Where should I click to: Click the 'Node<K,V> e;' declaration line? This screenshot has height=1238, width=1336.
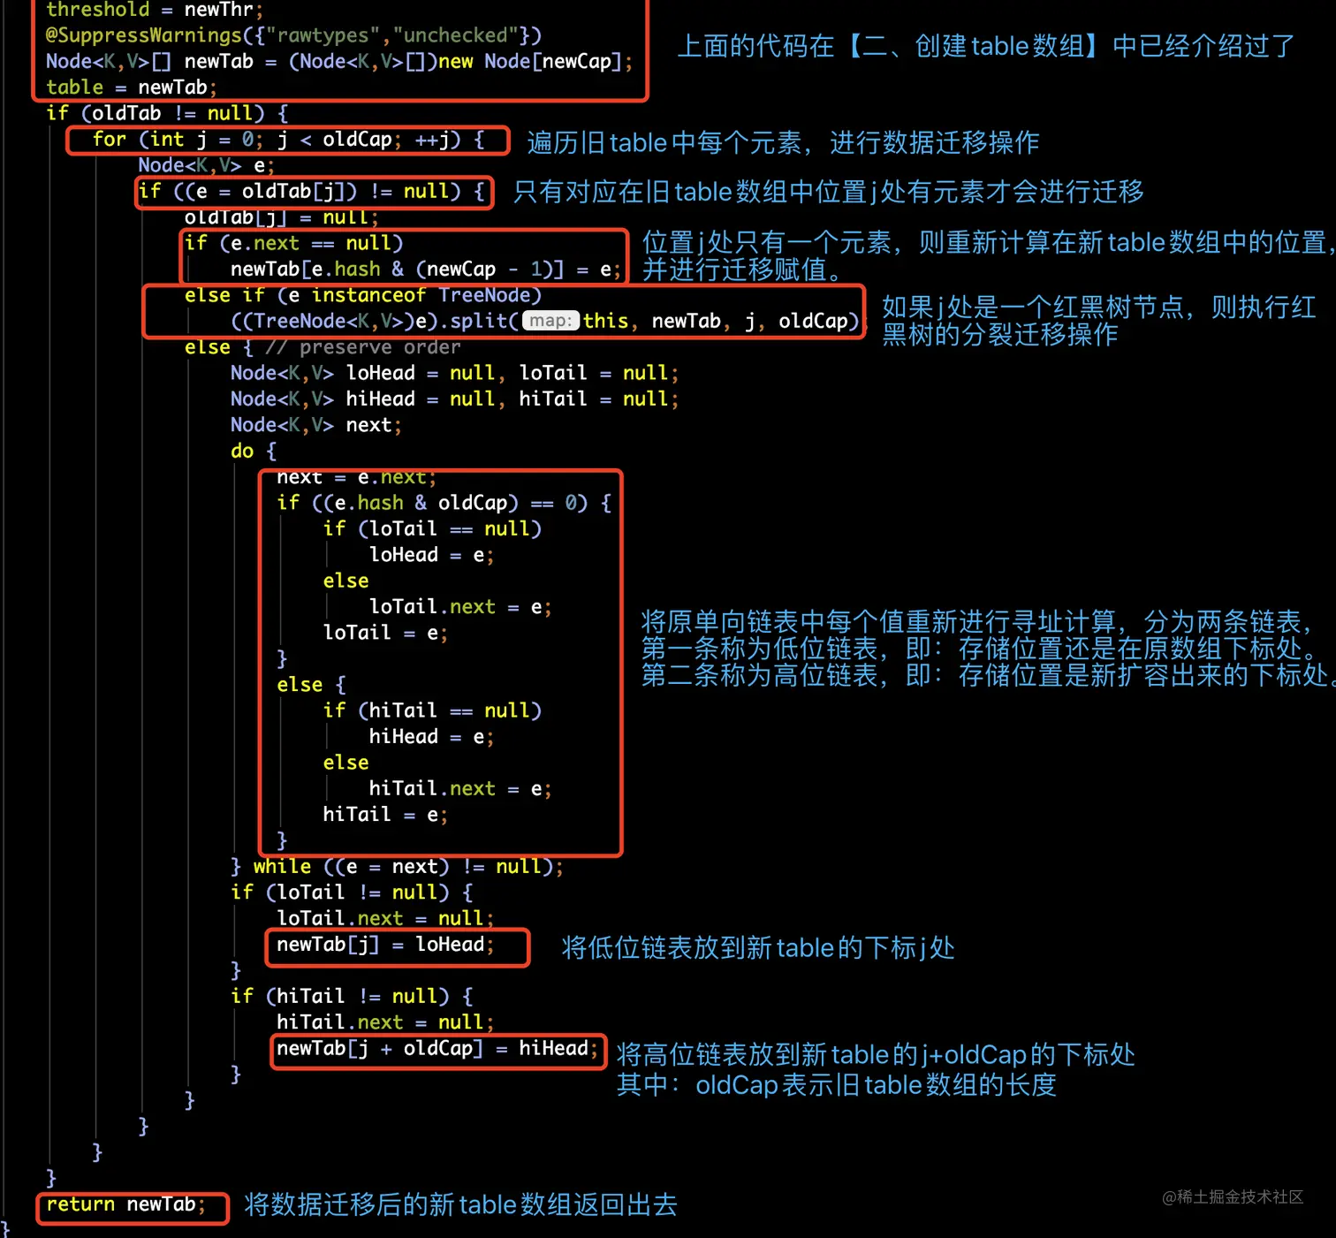coord(207,165)
